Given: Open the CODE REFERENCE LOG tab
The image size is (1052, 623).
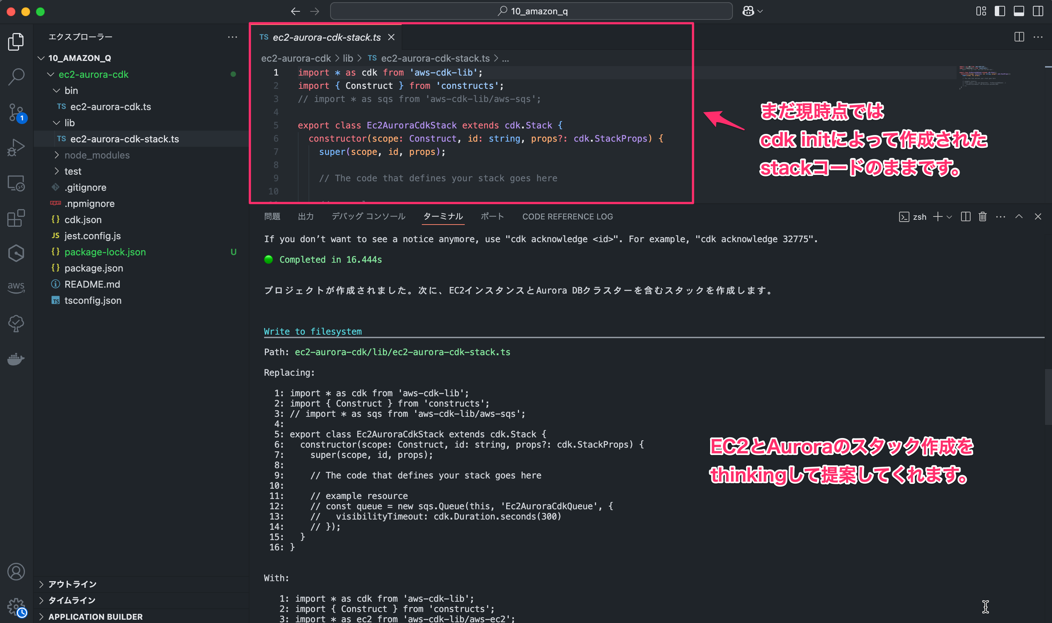Looking at the screenshot, I should (567, 216).
